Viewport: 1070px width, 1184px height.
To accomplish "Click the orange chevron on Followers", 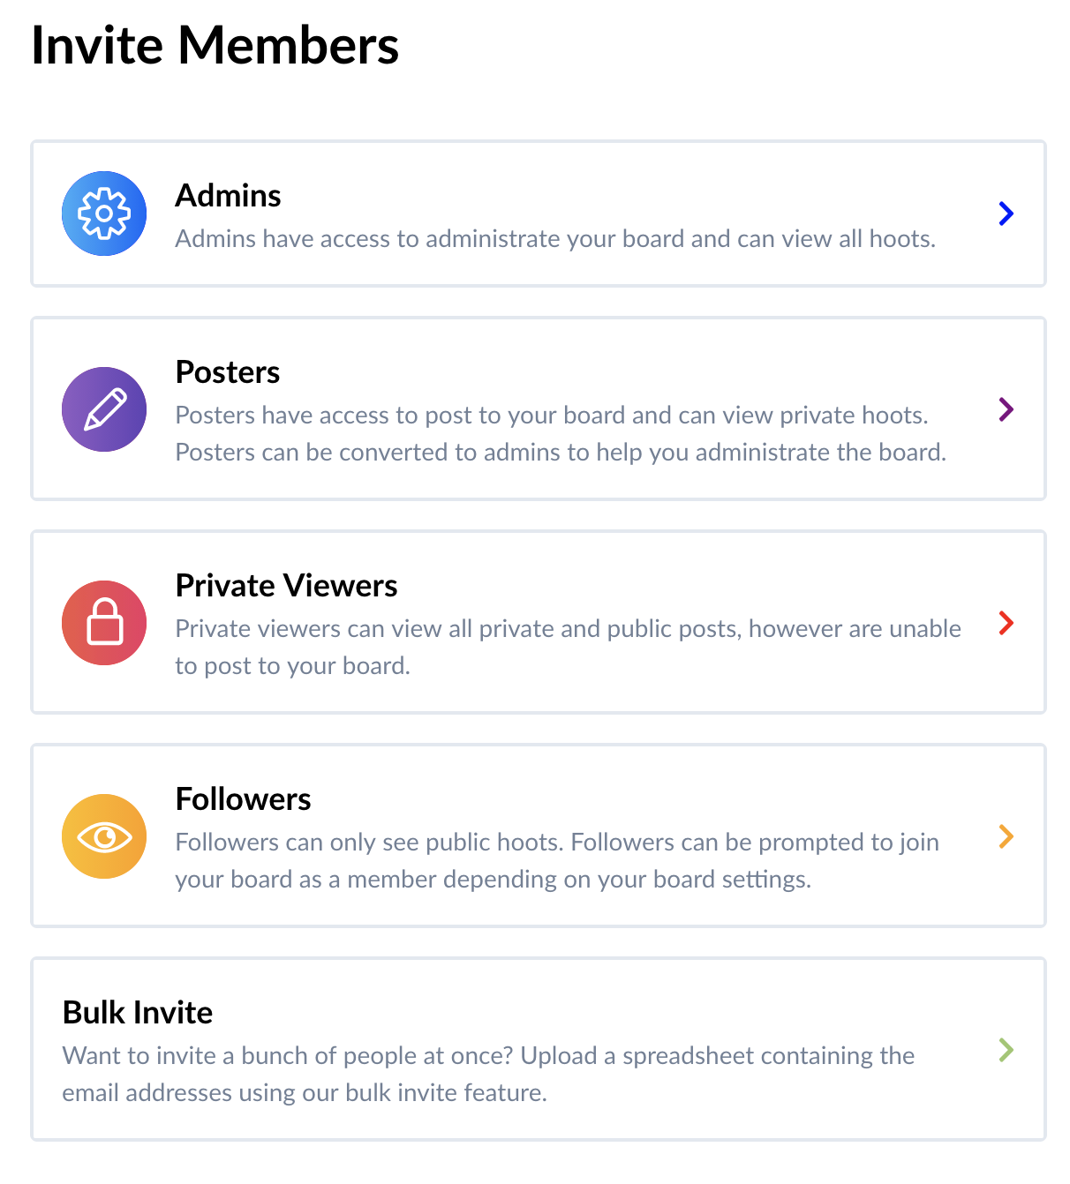I will 1006,836.
